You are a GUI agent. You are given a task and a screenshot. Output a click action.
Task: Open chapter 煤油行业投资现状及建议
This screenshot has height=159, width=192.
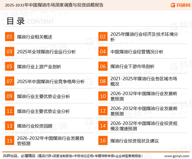pyautogui.click(x=135, y=141)
